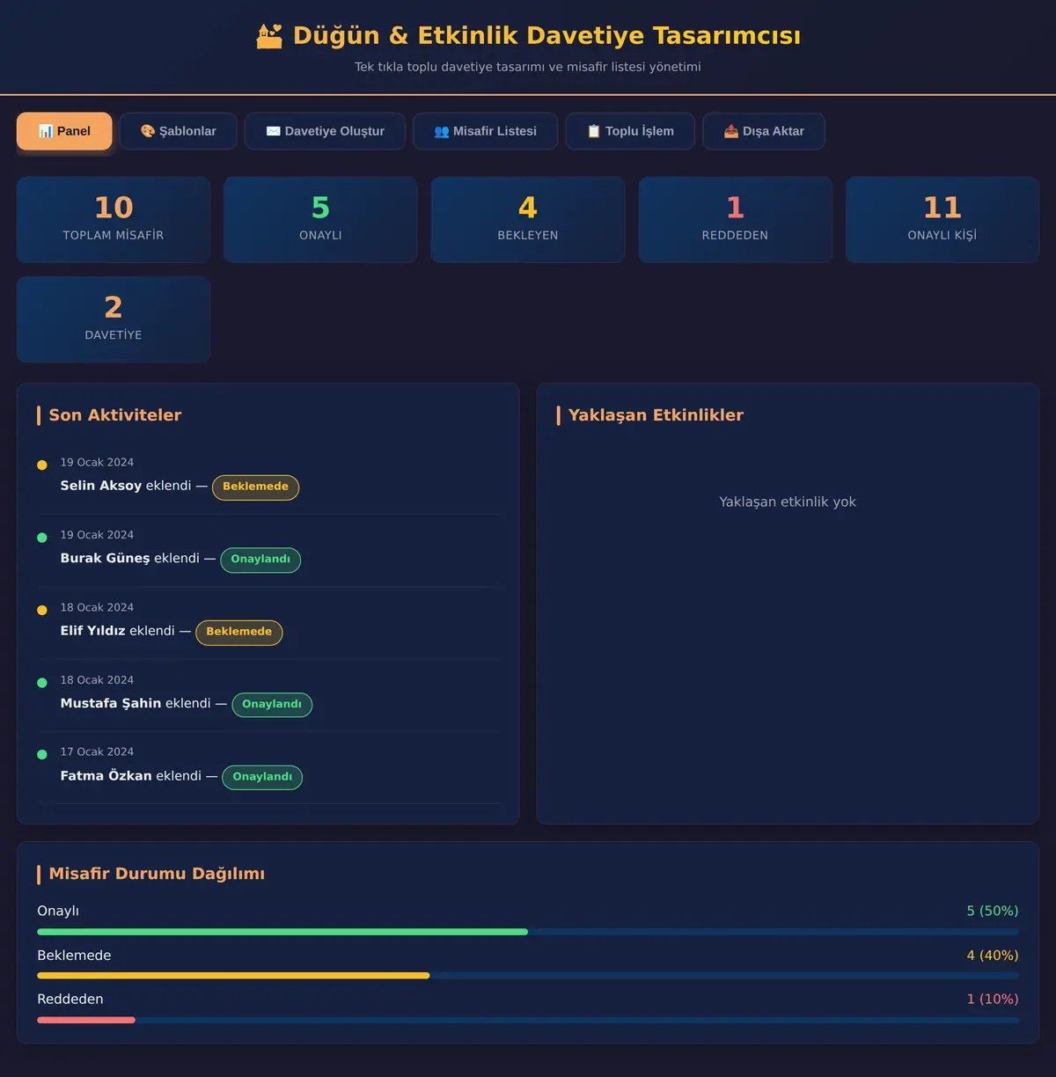
Task: Click the export icon on Dışa Aktar
Action: (731, 131)
